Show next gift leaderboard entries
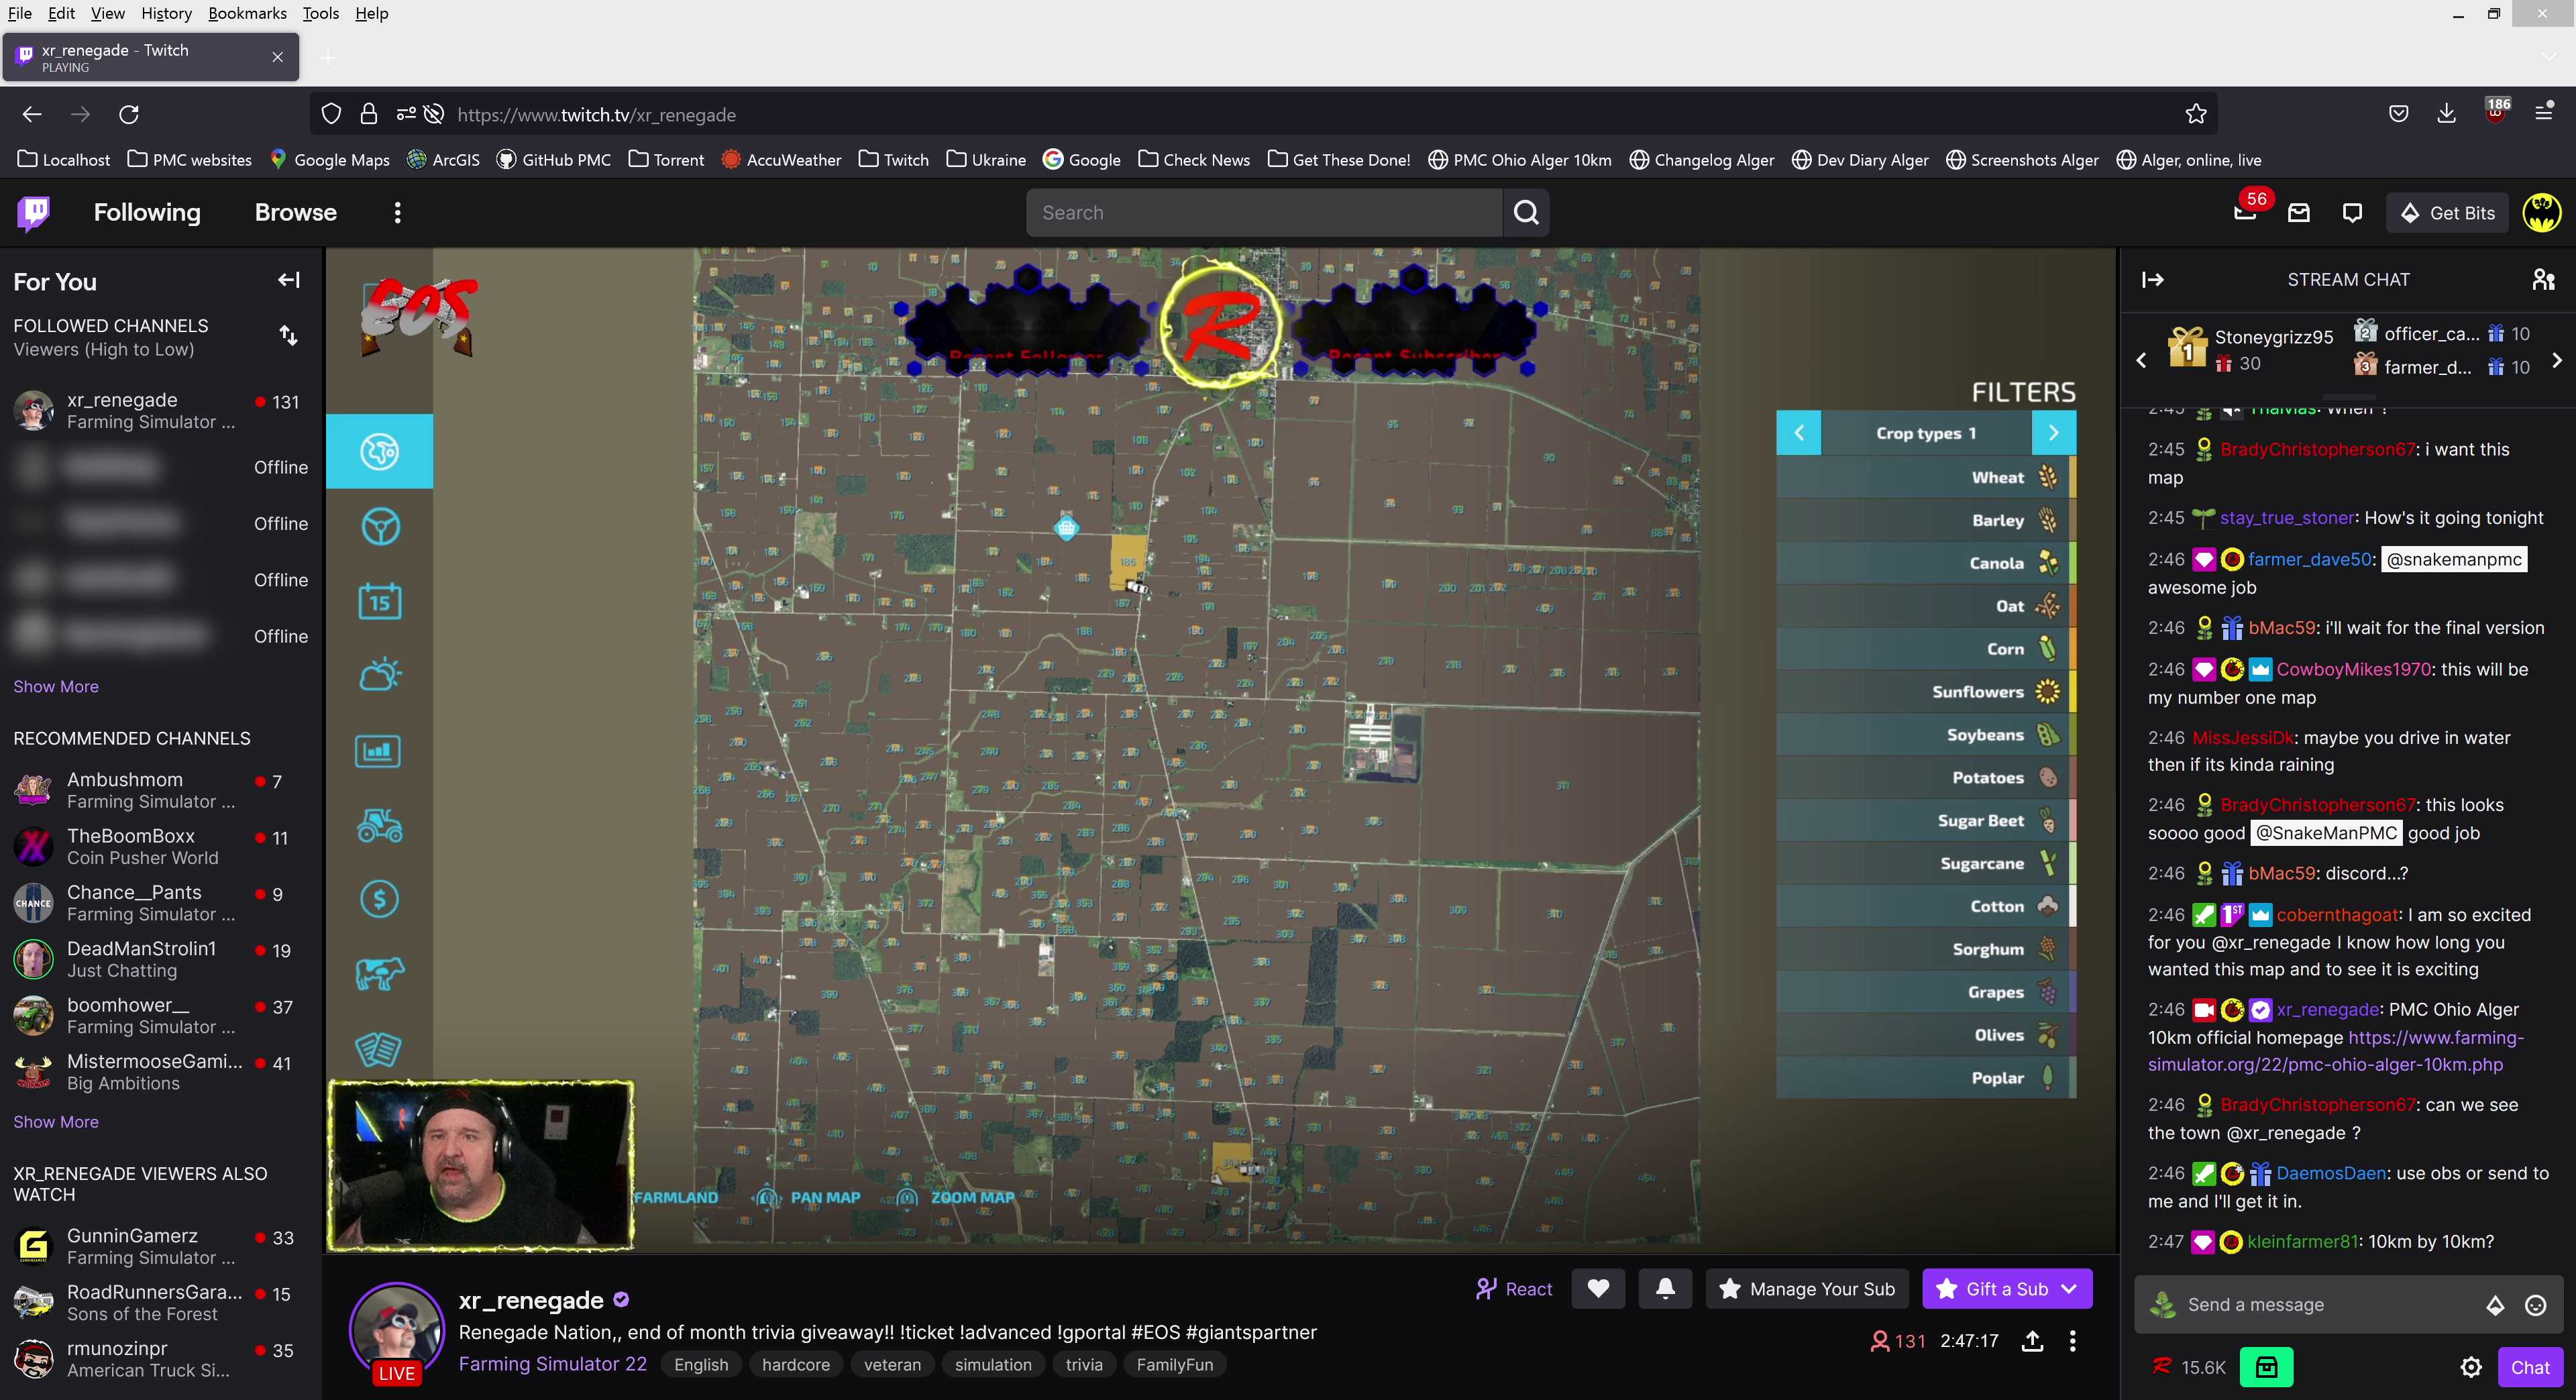 (x=2557, y=360)
